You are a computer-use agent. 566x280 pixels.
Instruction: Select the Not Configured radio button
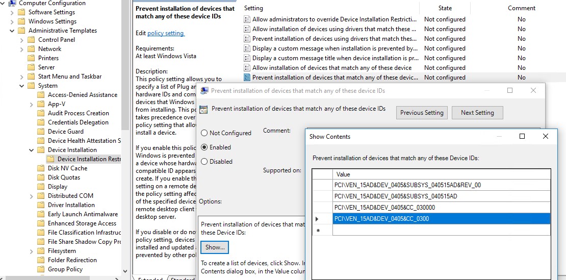click(x=204, y=133)
